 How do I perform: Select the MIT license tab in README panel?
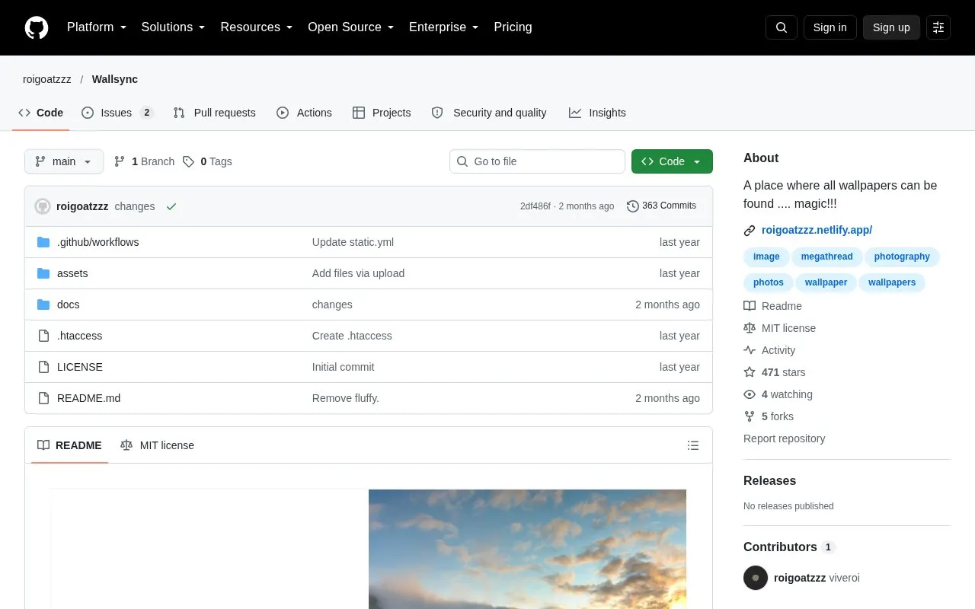pyautogui.click(x=157, y=445)
